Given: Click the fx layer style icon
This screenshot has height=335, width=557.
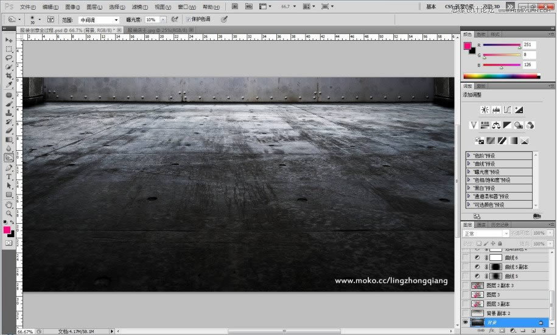Looking at the screenshot, I should click(491, 331).
